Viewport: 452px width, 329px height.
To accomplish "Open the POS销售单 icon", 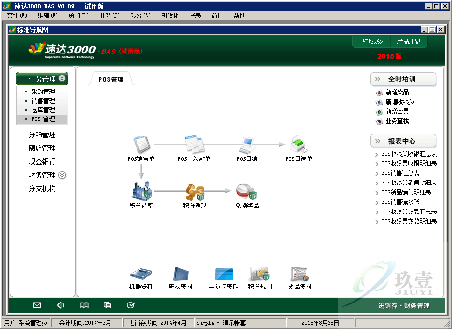I will [141, 144].
